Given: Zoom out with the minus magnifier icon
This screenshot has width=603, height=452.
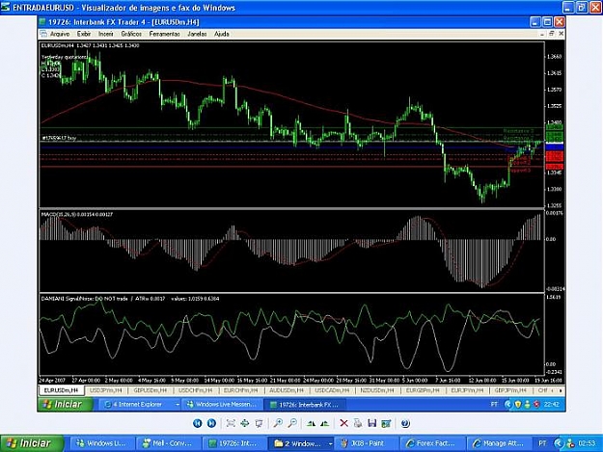Looking at the screenshot, I should click(292, 423).
